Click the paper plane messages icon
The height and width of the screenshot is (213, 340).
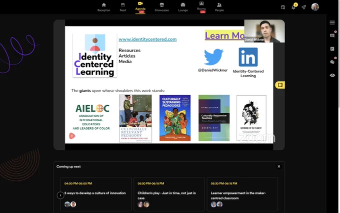click(303, 7)
